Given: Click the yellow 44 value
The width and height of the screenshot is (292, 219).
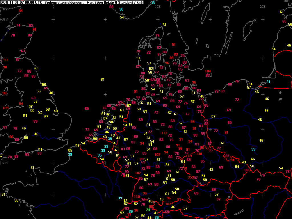Looking at the screenshot, I should pos(149,218).
